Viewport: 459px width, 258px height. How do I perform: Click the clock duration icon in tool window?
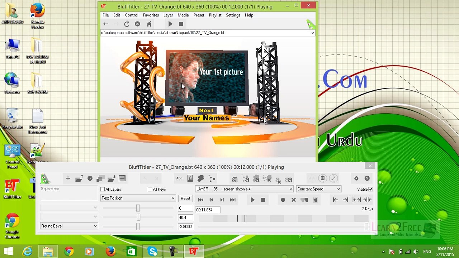pos(90,178)
